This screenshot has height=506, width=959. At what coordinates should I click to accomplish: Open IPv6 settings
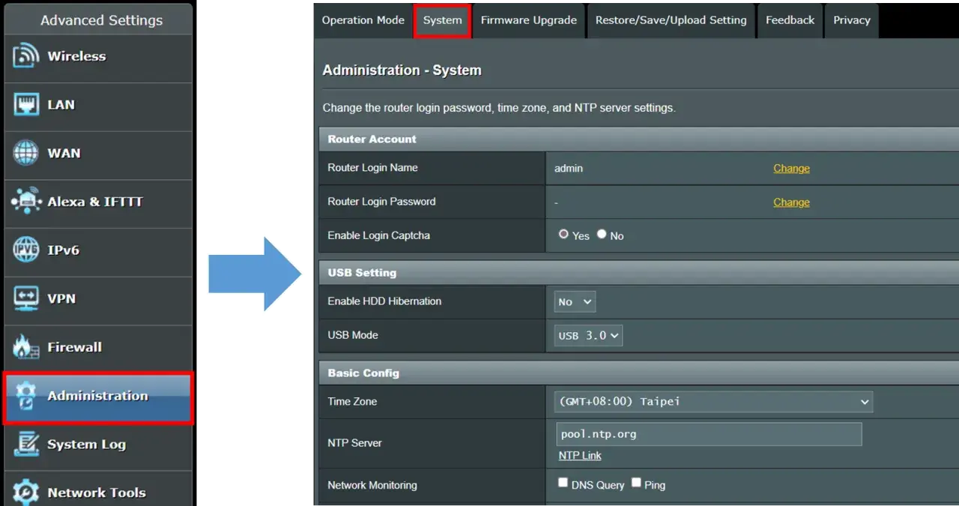click(98, 251)
